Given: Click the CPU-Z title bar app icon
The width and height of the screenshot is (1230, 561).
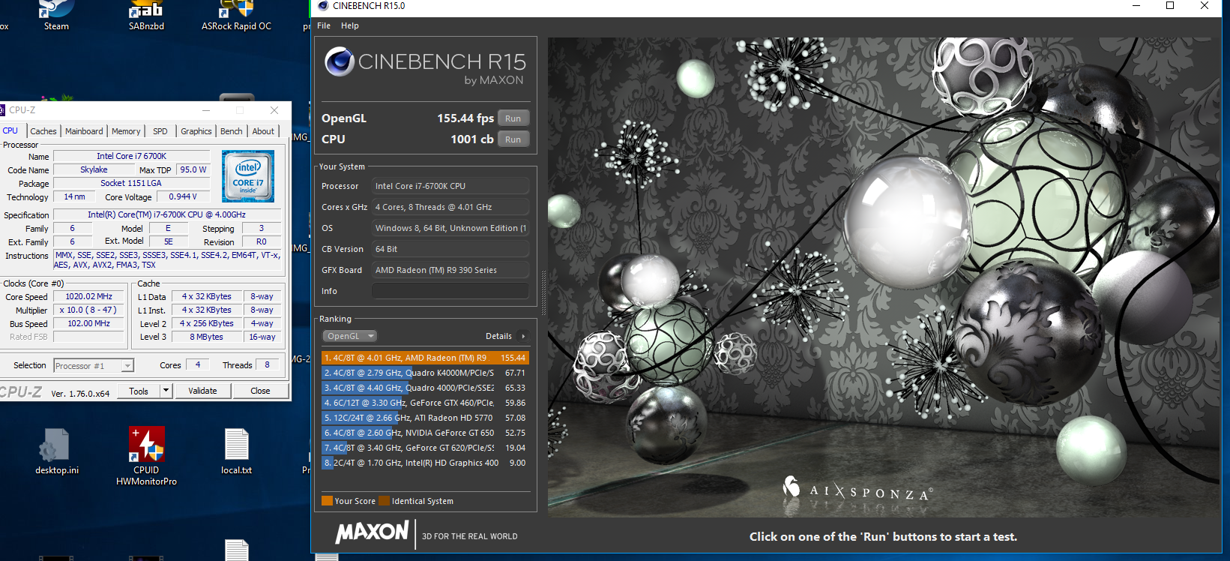Looking at the screenshot, I should [x=2, y=110].
